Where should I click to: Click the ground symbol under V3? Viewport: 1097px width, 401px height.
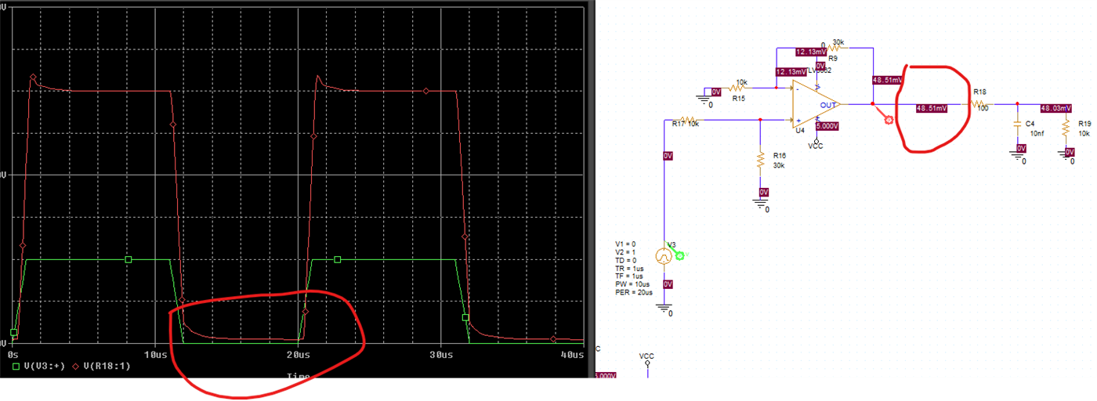coord(664,309)
